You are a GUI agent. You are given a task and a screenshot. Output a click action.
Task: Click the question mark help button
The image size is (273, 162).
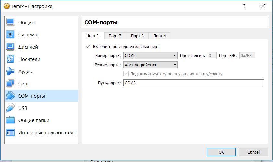click(x=244, y=6)
